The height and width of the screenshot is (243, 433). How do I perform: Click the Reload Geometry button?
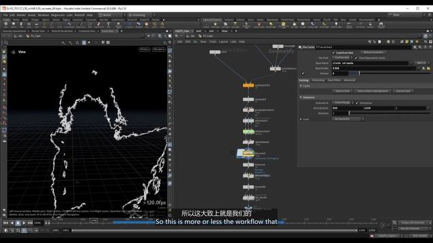pos(373,53)
